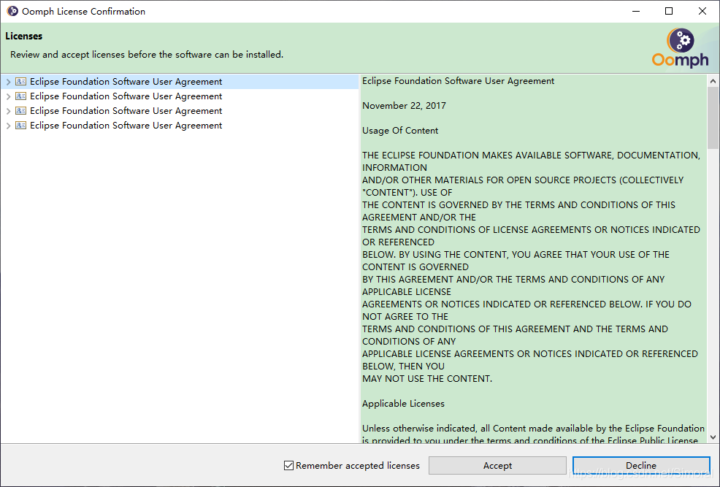Uncheck Remember accepted licenses checkbox

289,465
